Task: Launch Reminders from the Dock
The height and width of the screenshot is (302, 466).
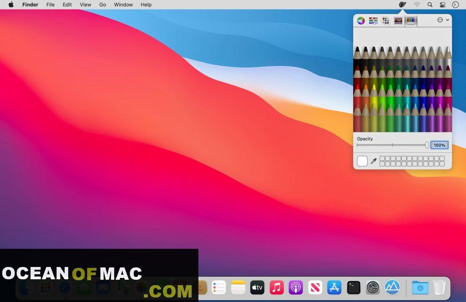Action: point(219,287)
